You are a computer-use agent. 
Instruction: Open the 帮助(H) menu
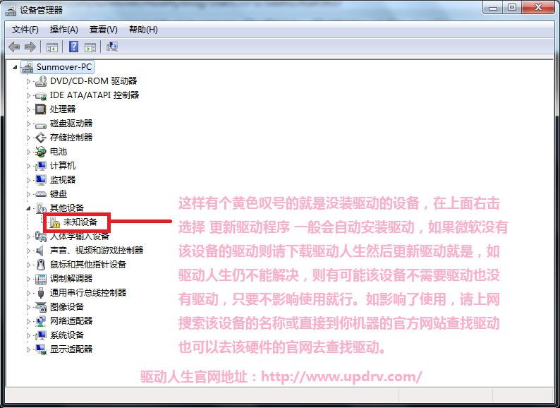[143, 30]
